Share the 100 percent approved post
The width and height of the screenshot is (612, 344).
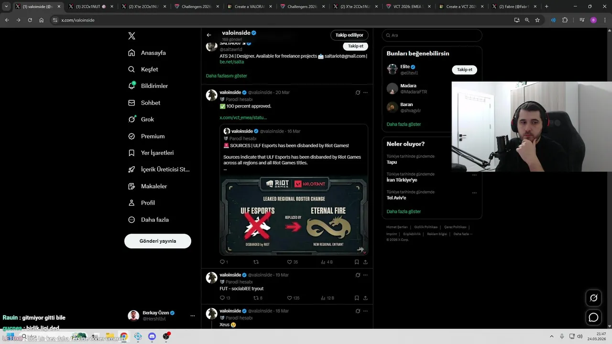[365, 262]
